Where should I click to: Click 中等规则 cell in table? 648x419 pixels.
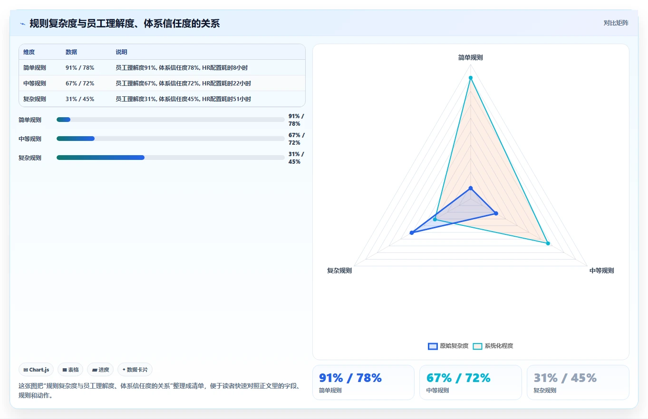click(35, 84)
